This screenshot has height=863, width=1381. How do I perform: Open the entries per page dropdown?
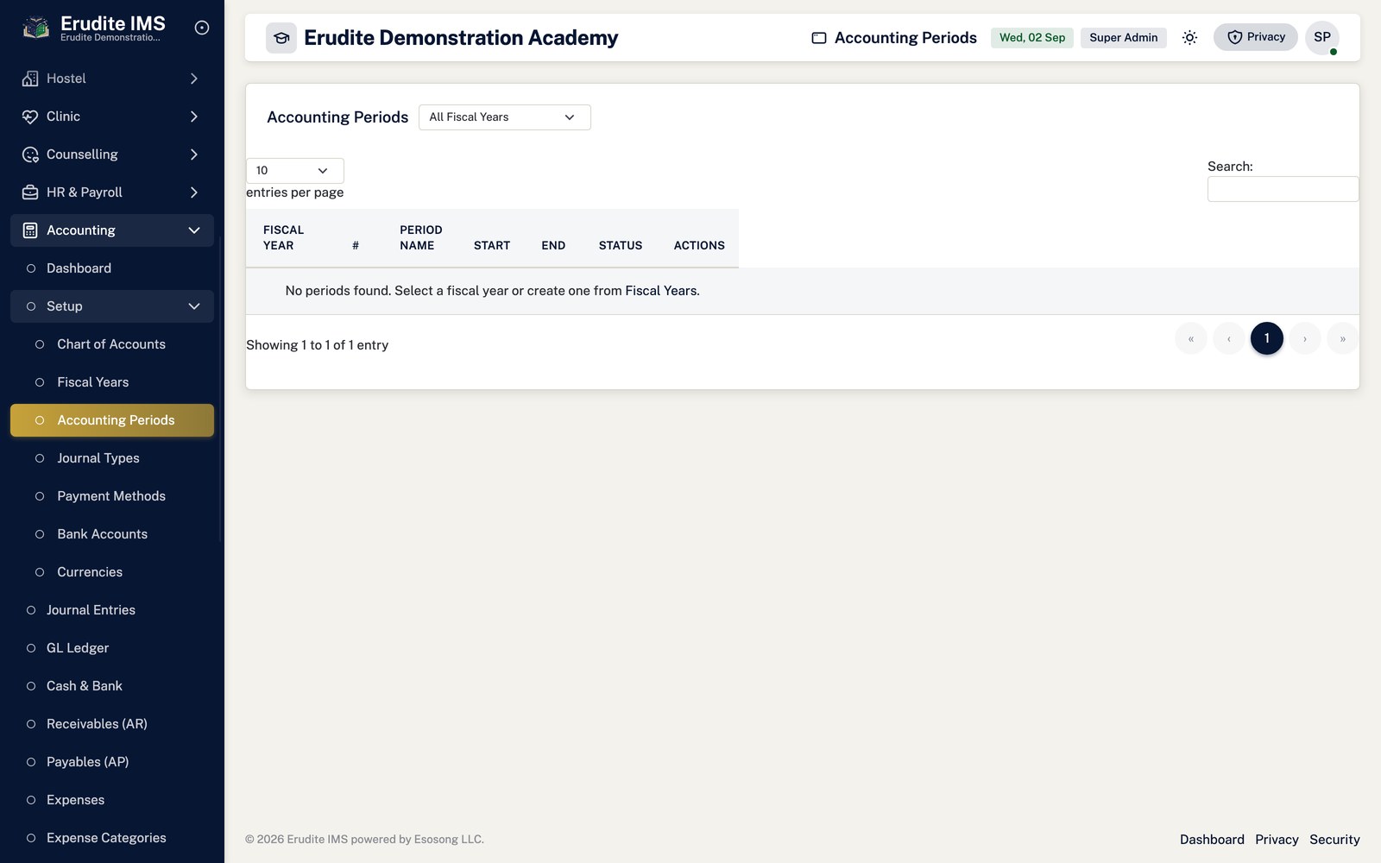(295, 171)
